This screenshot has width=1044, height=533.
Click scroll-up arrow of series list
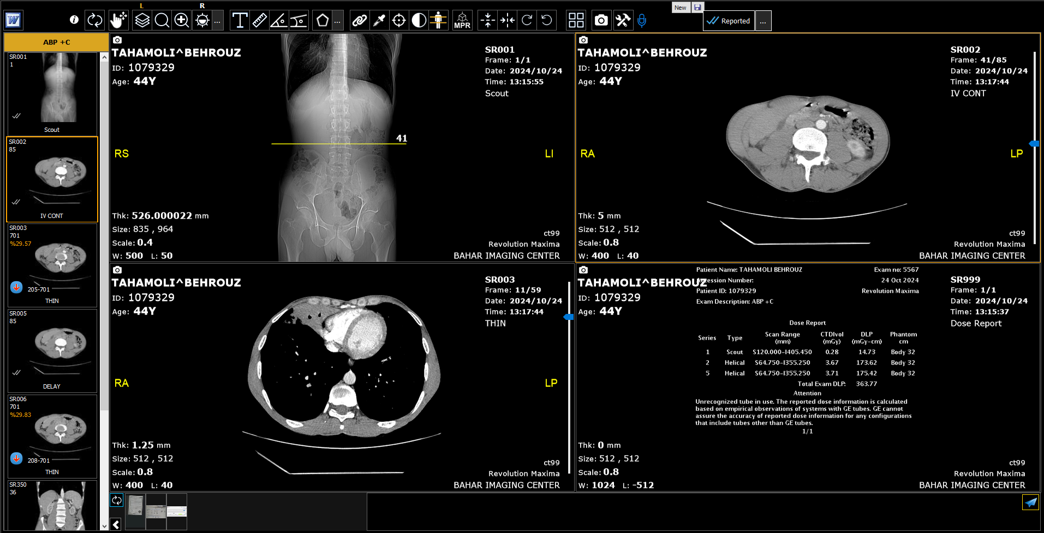[x=104, y=57]
